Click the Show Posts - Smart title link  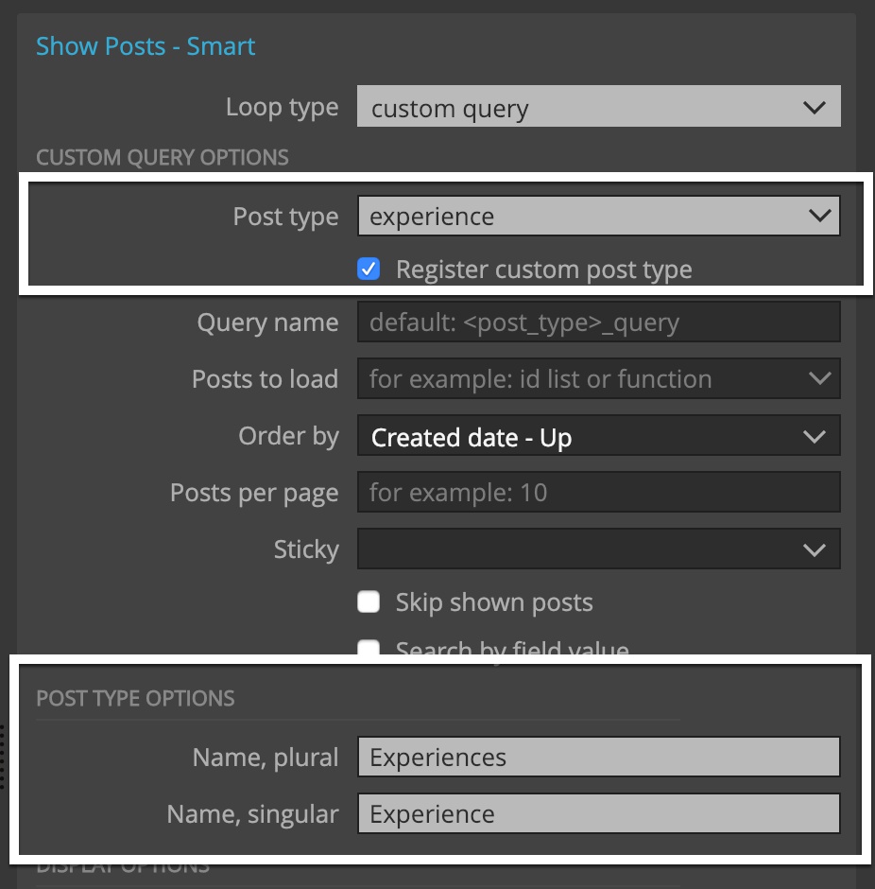pyautogui.click(x=146, y=46)
